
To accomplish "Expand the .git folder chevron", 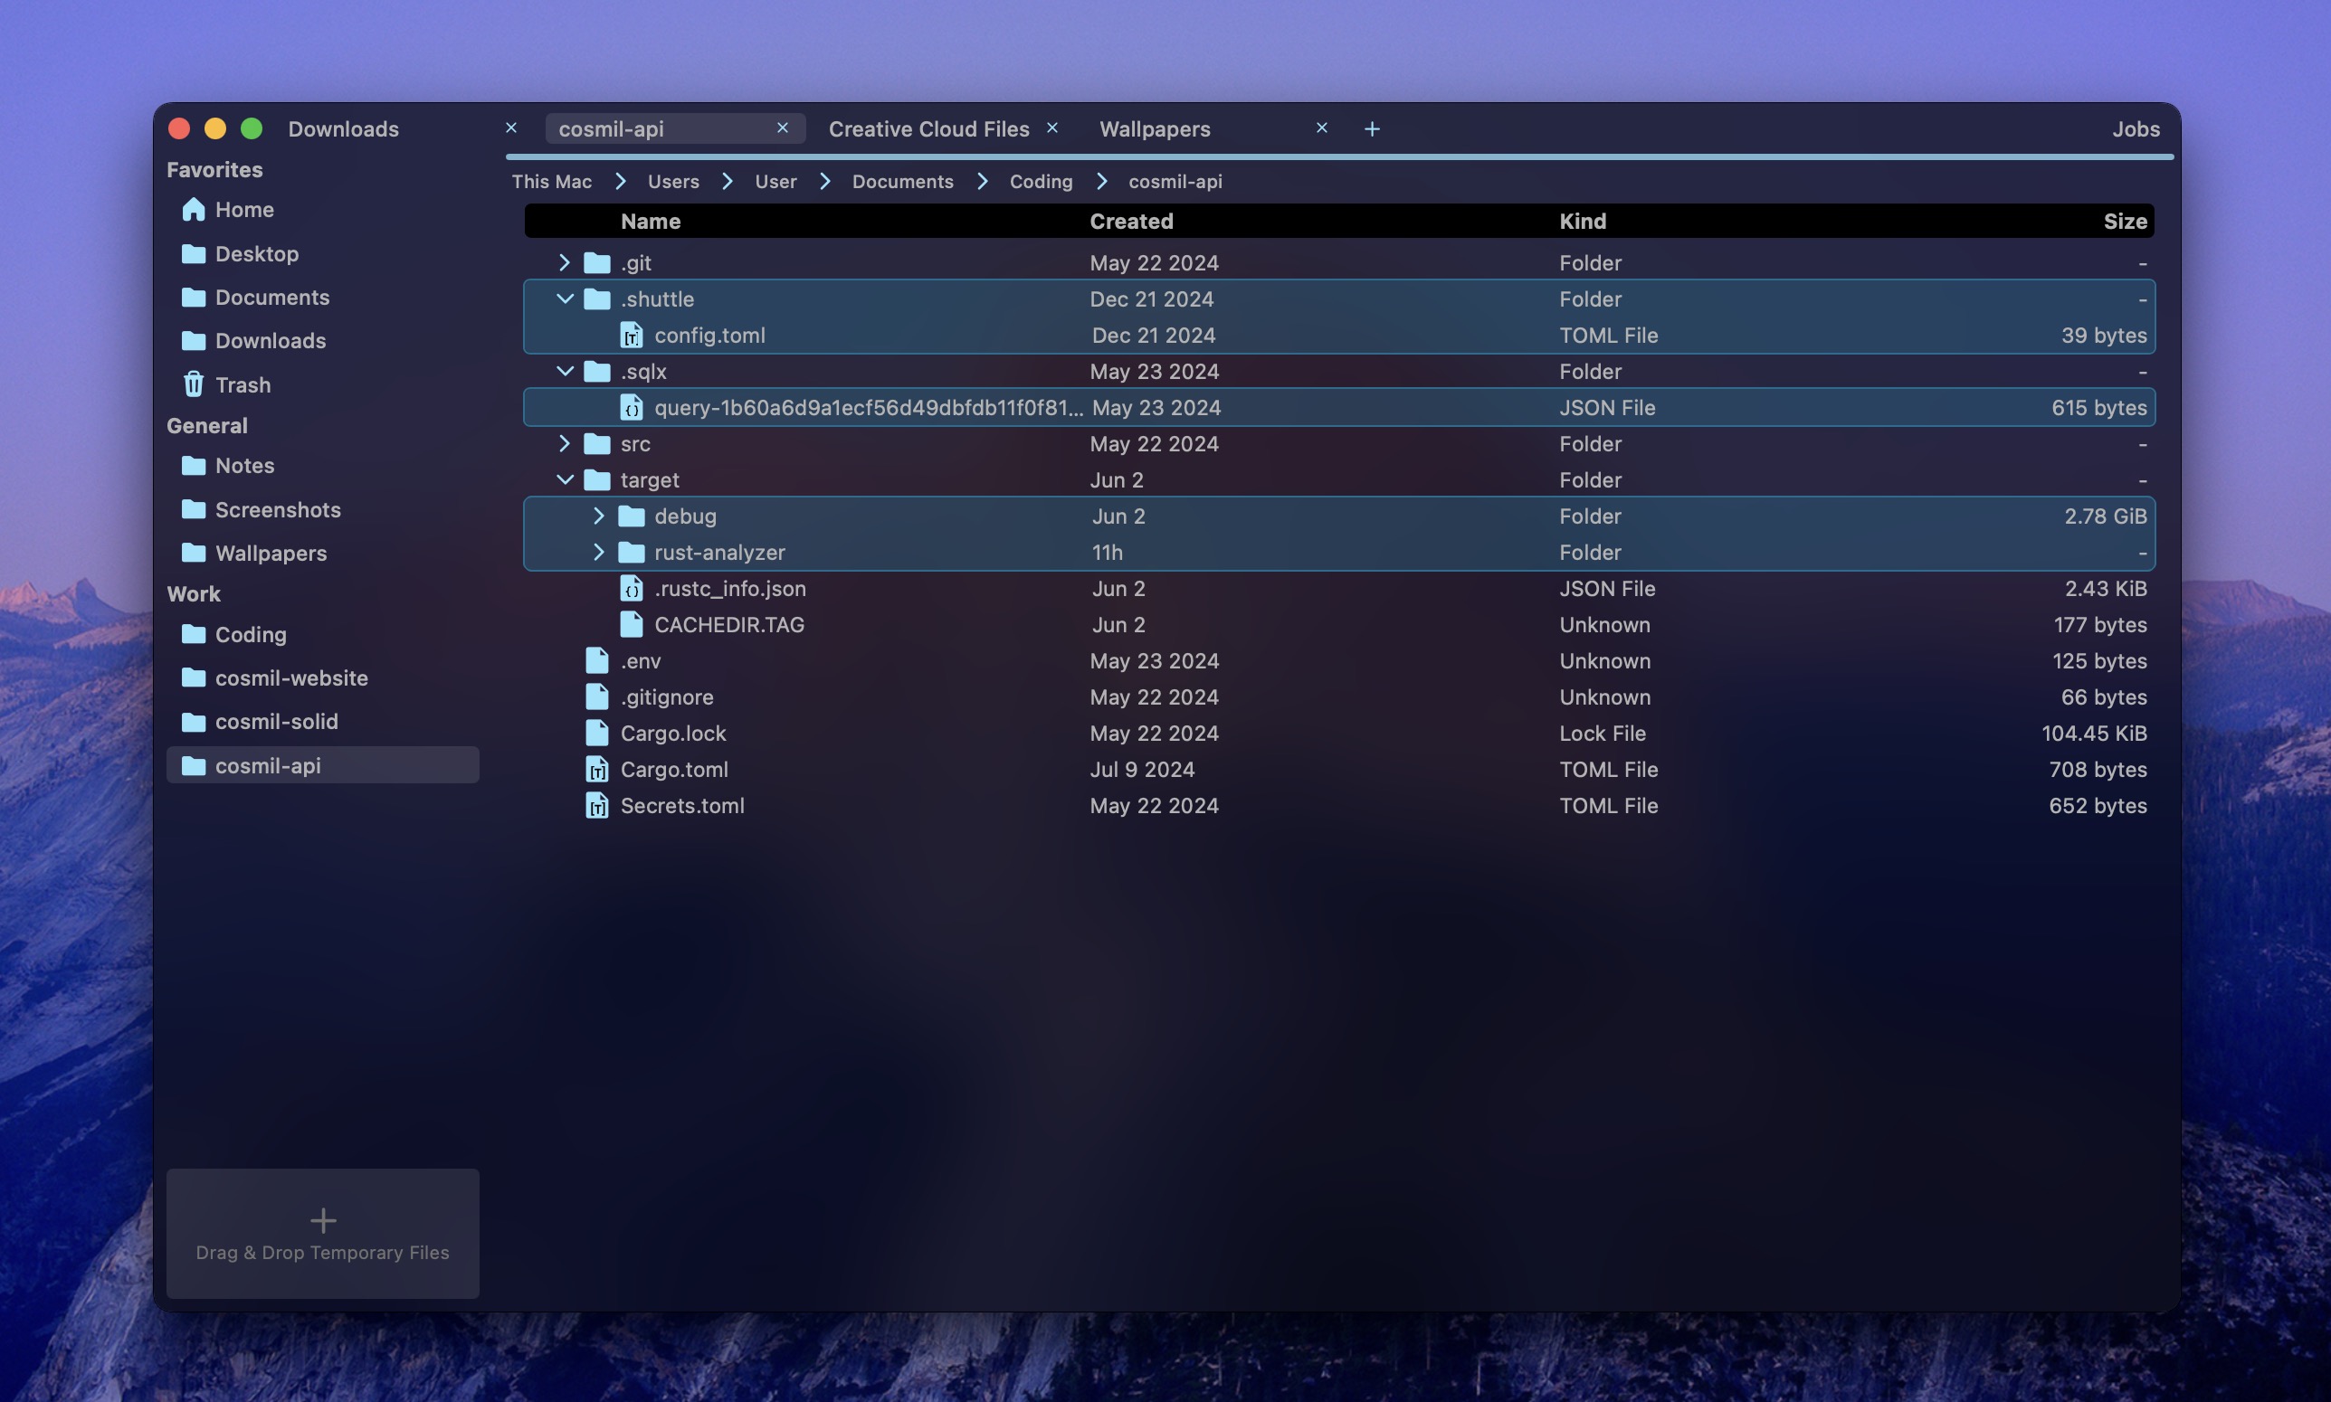I will (564, 262).
